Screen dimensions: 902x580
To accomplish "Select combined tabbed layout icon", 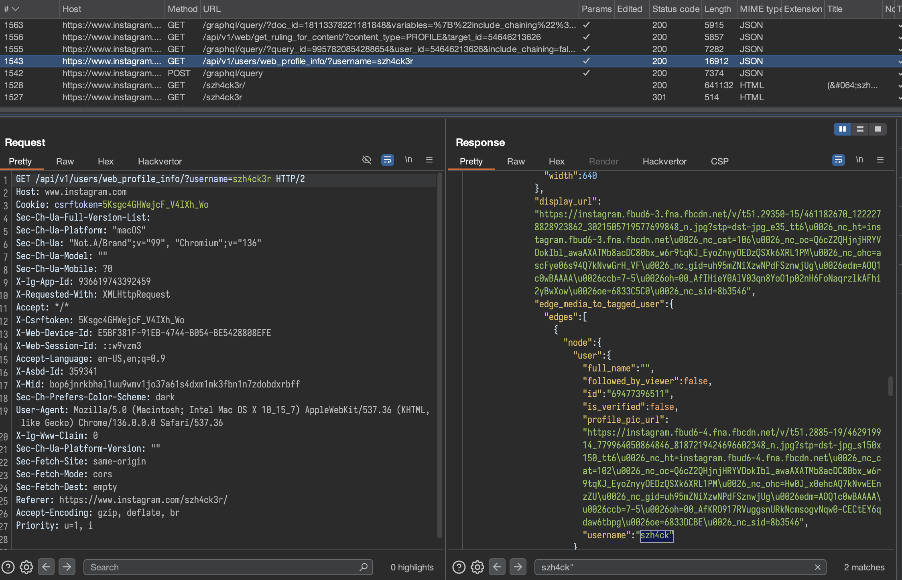I will [x=878, y=129].
